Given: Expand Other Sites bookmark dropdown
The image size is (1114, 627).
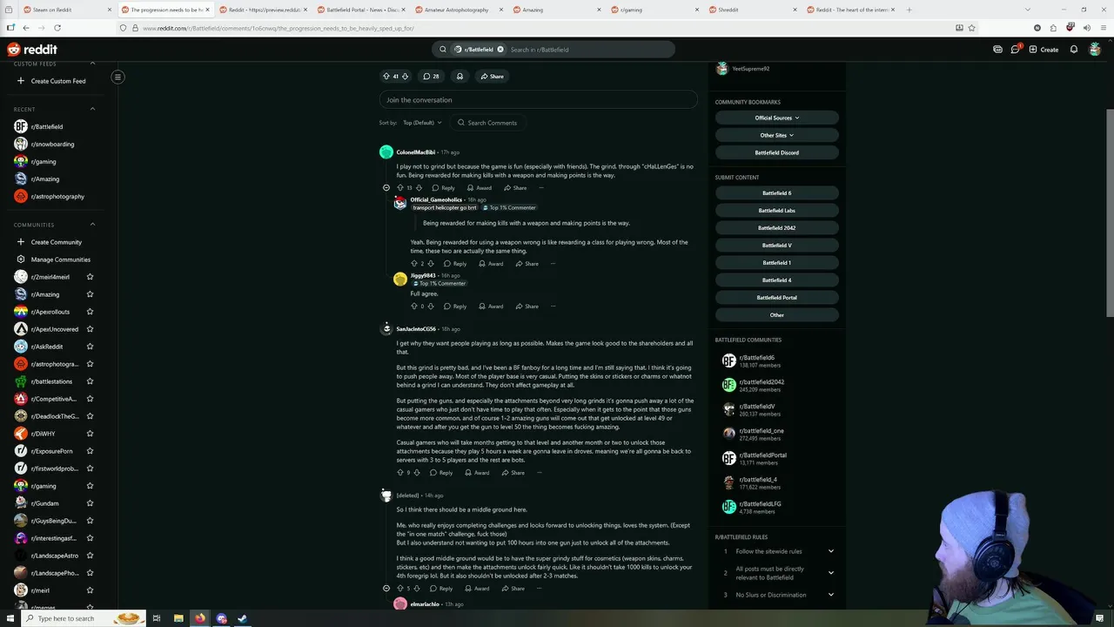Looking at the screenshot, I should 777,135.
